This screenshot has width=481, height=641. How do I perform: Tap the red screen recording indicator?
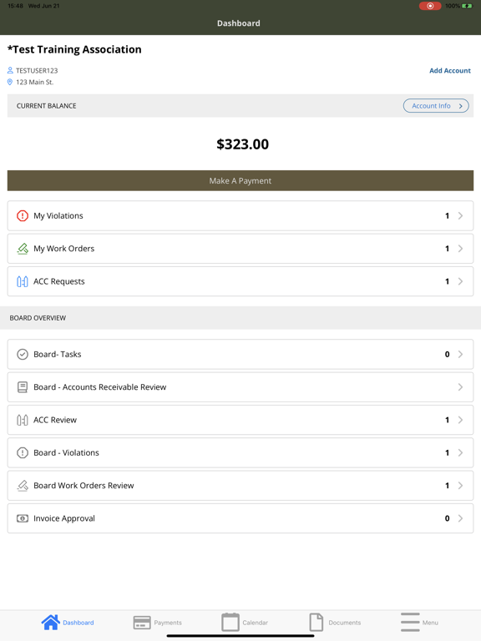pos(430,6)
